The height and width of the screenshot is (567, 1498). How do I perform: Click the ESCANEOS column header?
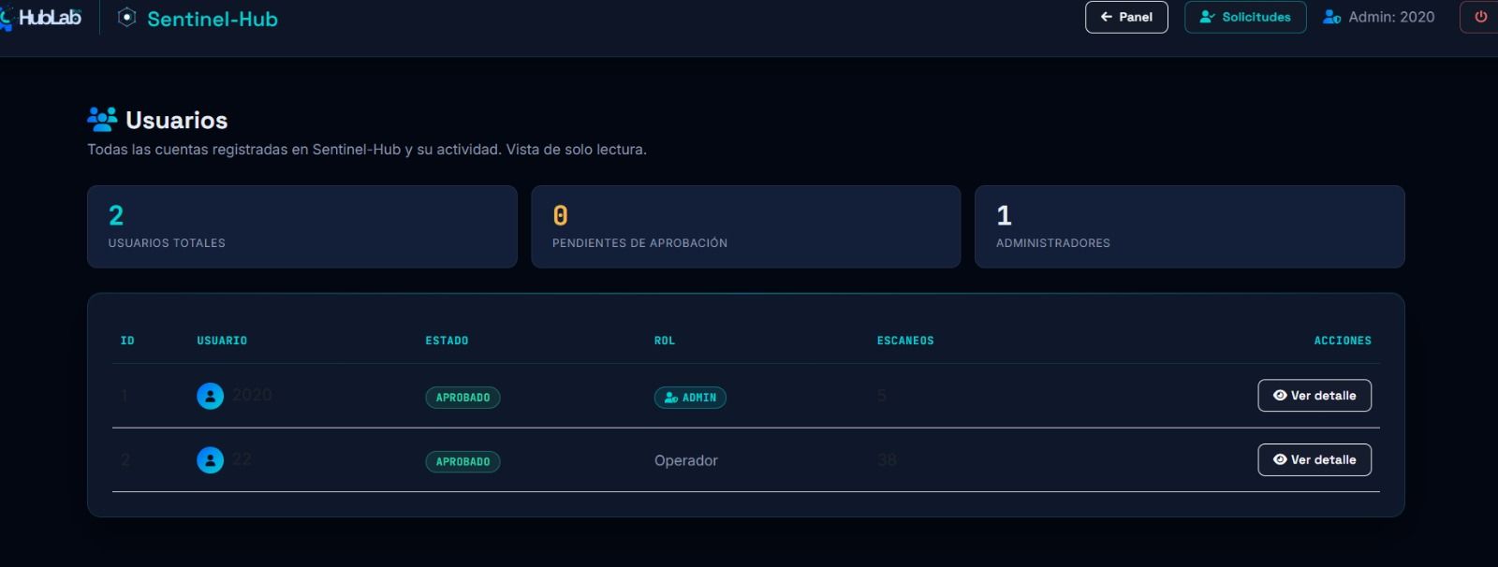[905, 341]
